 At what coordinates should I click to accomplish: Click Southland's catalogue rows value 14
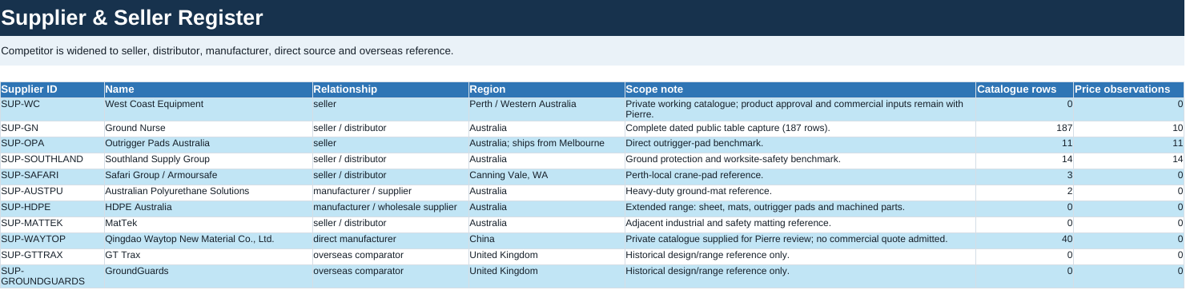click(x=1024, y=161)
